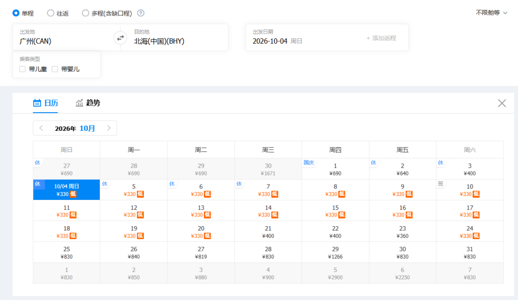Select October 16 date cell
This screenshot has height=300, width=518.
(402, 210)
